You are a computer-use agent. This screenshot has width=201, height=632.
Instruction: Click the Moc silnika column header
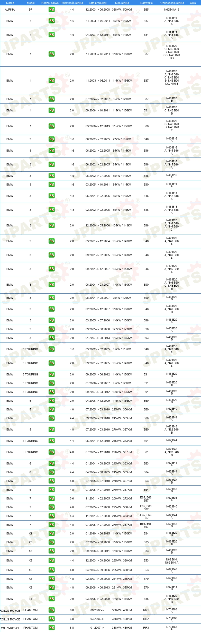[122, 3]
